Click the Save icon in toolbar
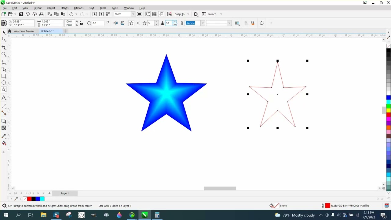The width and height of the screenshot is (391, 220). click(21, 14)
